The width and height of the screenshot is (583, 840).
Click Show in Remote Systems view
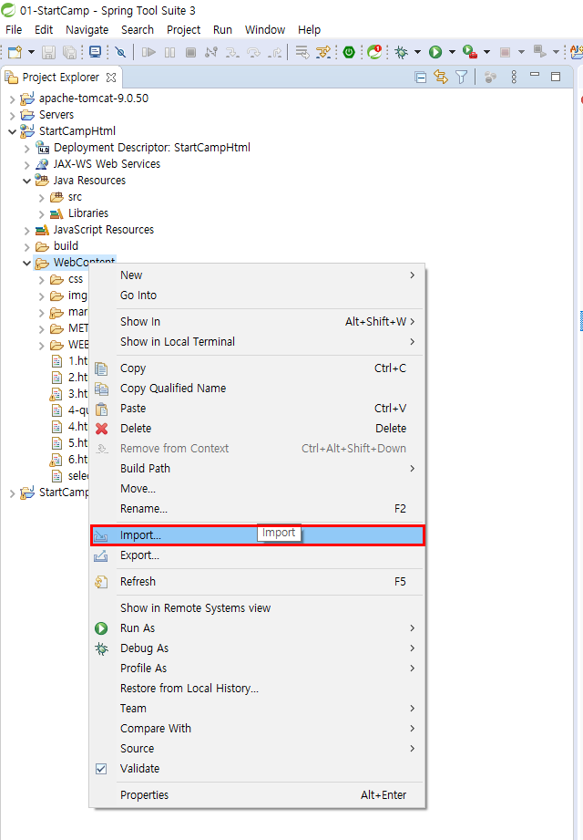(258, 608)
